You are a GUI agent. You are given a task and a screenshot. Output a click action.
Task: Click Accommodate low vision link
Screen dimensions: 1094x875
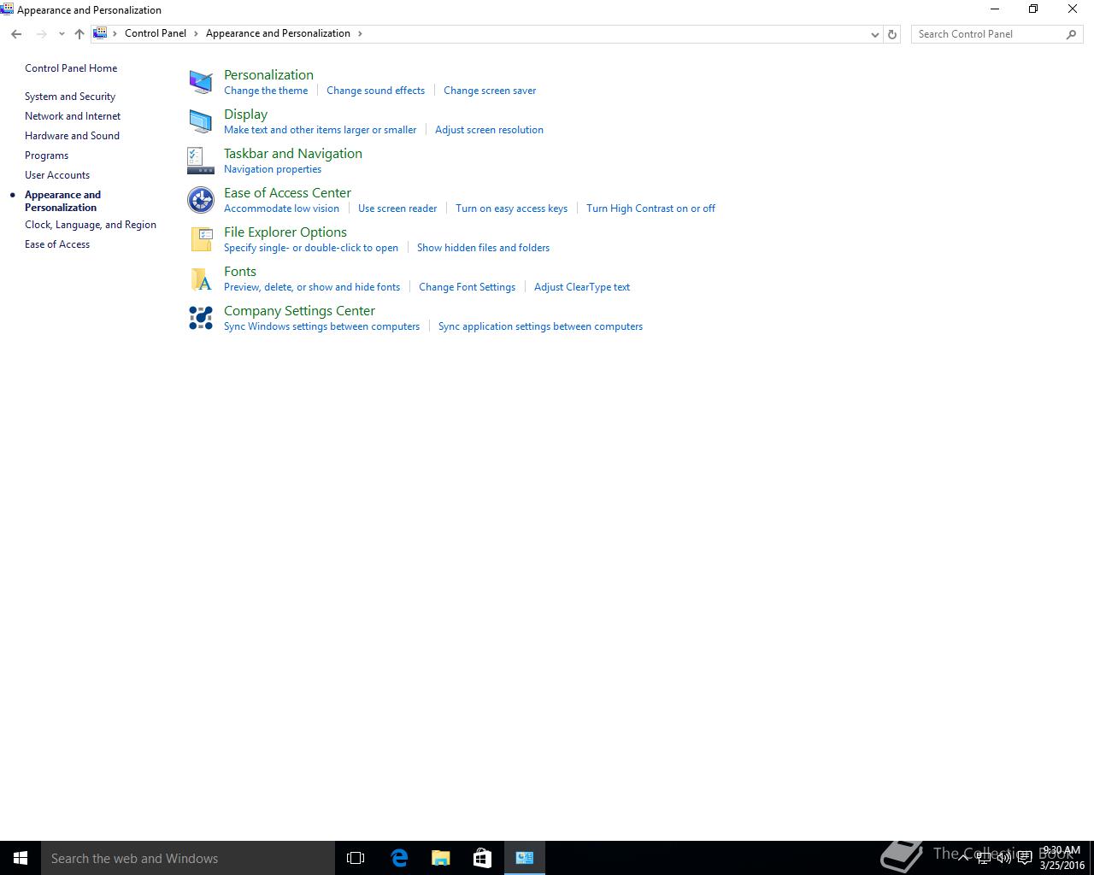tap(281, 208)
